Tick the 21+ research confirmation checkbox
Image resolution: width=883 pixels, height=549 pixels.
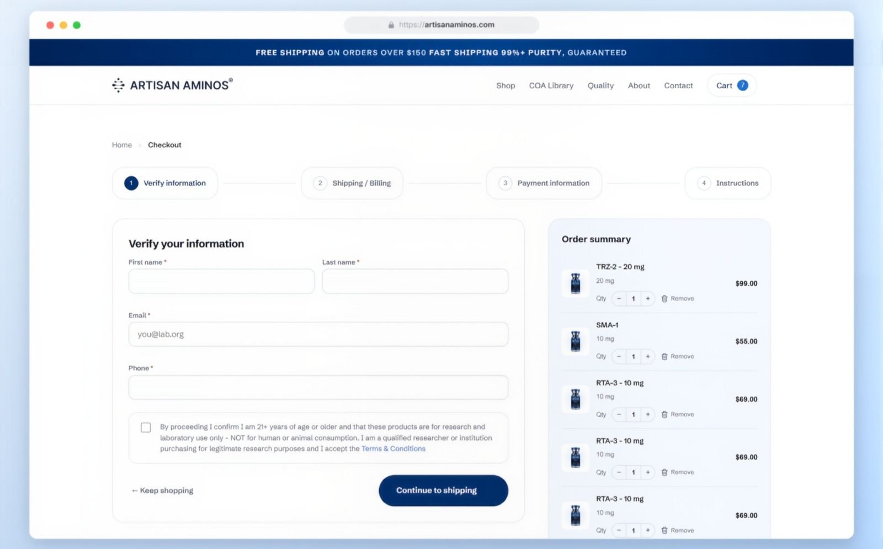(x=146, y=427)
